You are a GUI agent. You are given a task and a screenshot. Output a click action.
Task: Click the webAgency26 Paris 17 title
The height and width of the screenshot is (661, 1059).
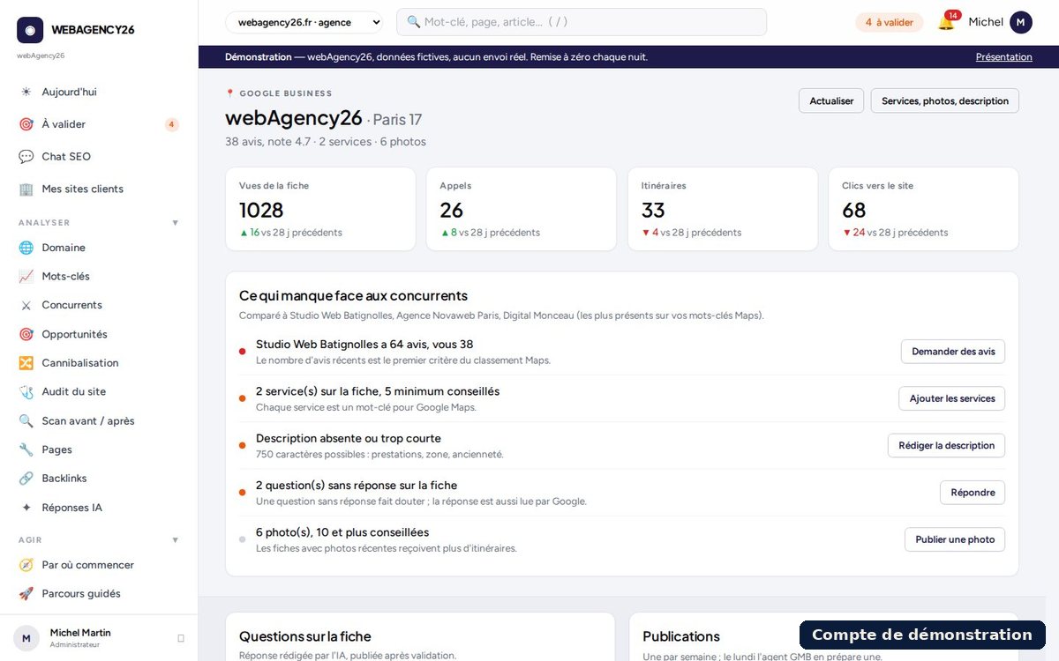coord(324,118)
